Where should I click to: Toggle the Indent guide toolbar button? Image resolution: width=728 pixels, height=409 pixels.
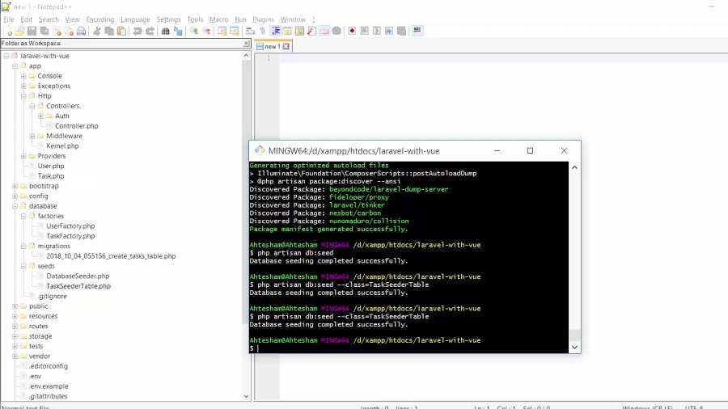275,32
